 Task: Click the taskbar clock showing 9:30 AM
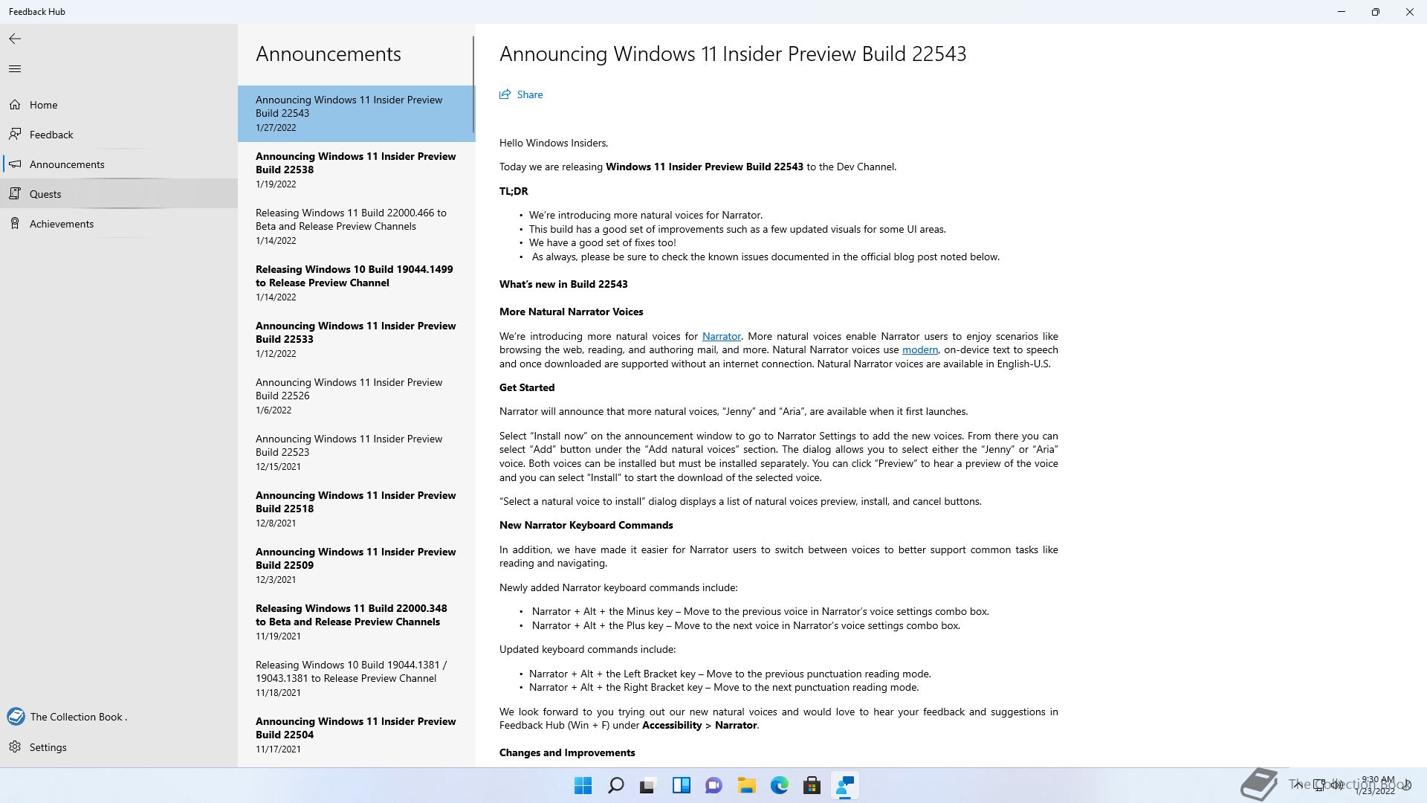pos(1377,785)
